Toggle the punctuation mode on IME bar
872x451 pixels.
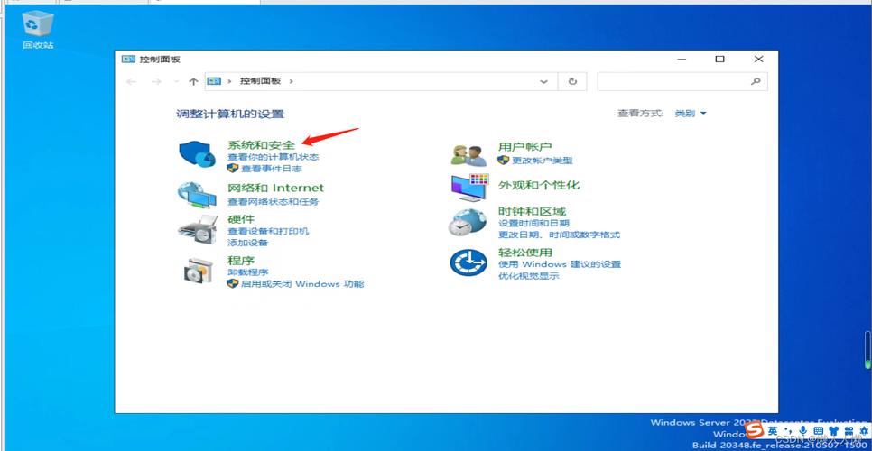(788, 430)
